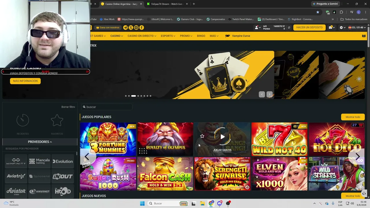Open the Windows Start menu

[x=142, y=203]
